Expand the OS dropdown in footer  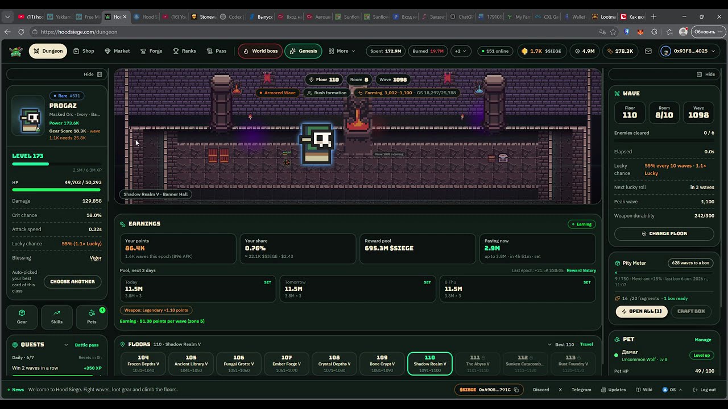[x=672, y=390]
